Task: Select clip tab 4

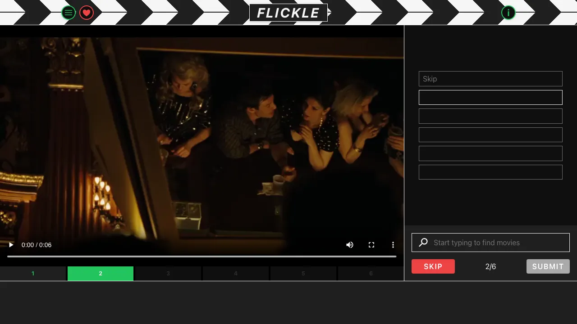Action: (236, 274)
